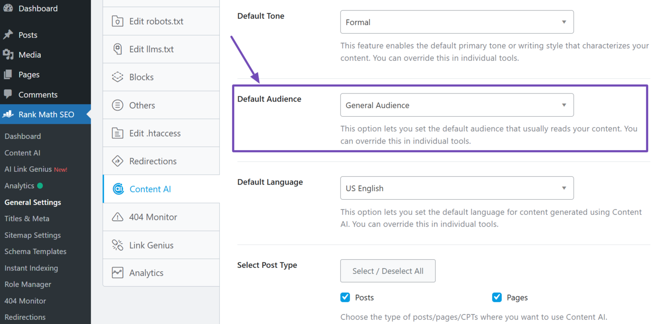Image resolution: width=662 pixels, height=324 pixels.
Task: Click the Rank Math SEO logo icon
Action: coord(8,114)
